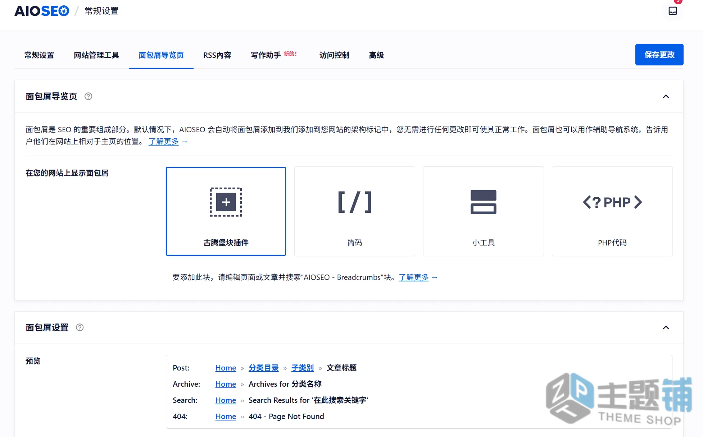Image resolution: width=703 pixels, height=437 pixels.
Task: Switch to the RSS内容 tab
Action: tap(217, 55)
